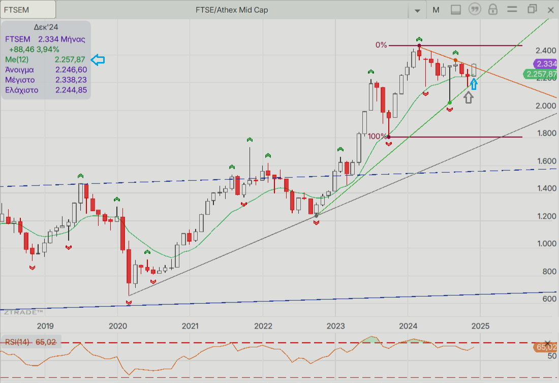Select the Fibonacci 100% level label
Image resolution: width=559 pixels, height=383 pixels.
point(377,137)
